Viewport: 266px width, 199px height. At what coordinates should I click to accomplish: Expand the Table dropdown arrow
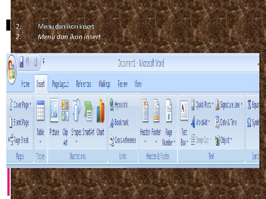40,142
